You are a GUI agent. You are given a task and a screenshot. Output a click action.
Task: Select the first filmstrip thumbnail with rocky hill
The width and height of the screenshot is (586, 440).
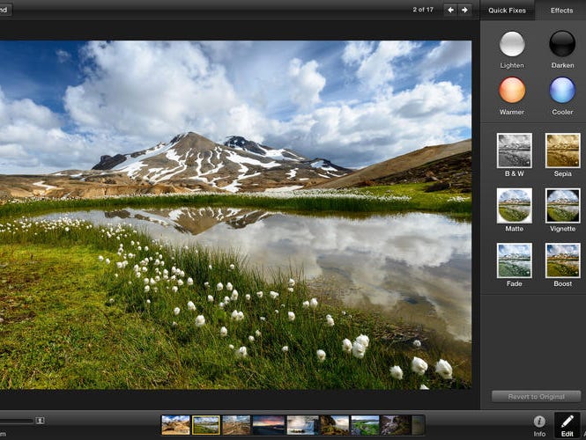(x=175, y=425)
